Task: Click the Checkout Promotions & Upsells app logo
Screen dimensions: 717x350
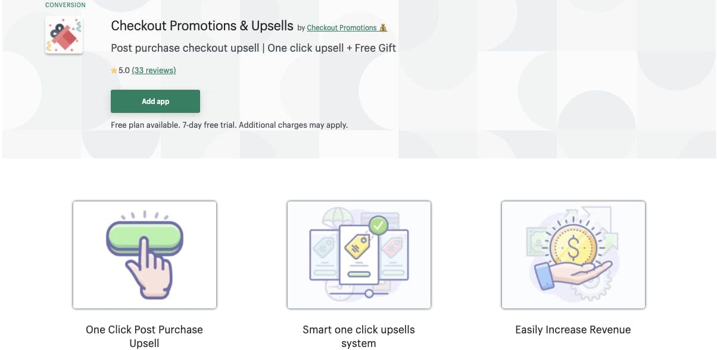Action: click(x=64, y=34)
